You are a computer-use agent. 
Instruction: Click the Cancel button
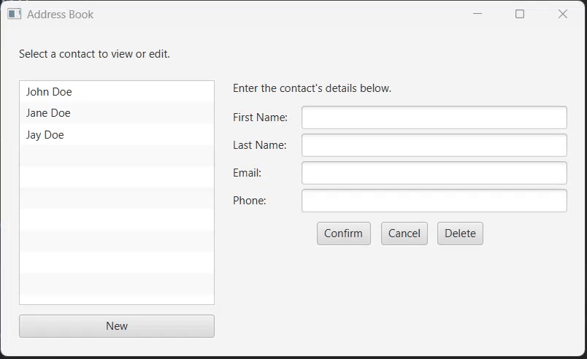coord(404,233)
